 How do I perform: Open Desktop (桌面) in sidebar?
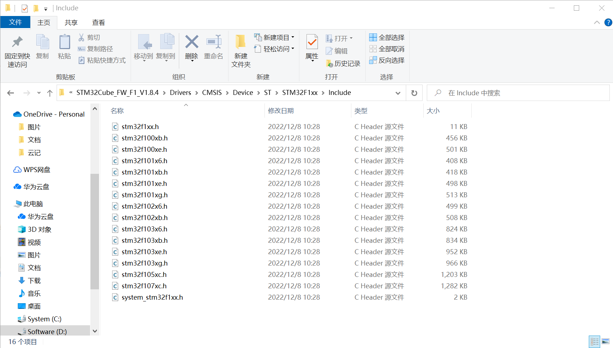point(30,306)
